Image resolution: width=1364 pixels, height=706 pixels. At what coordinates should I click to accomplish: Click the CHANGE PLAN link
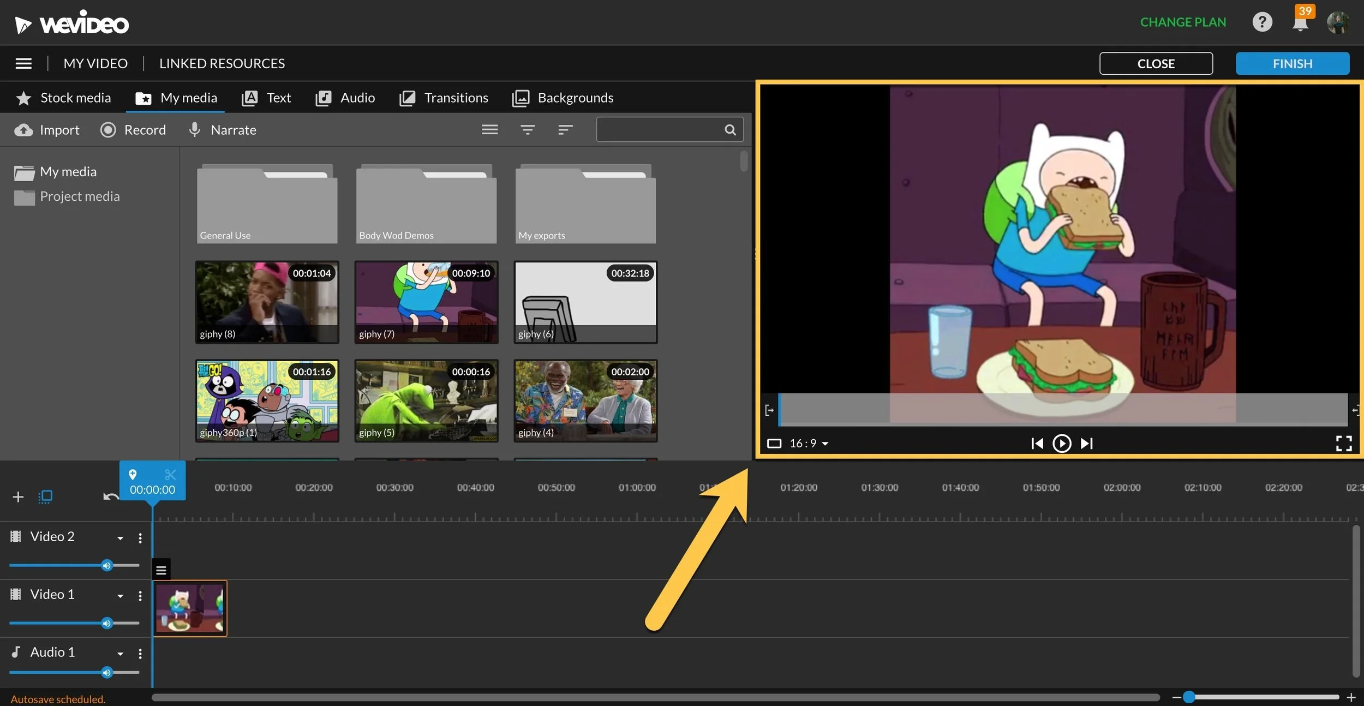tap(1182, 22)
